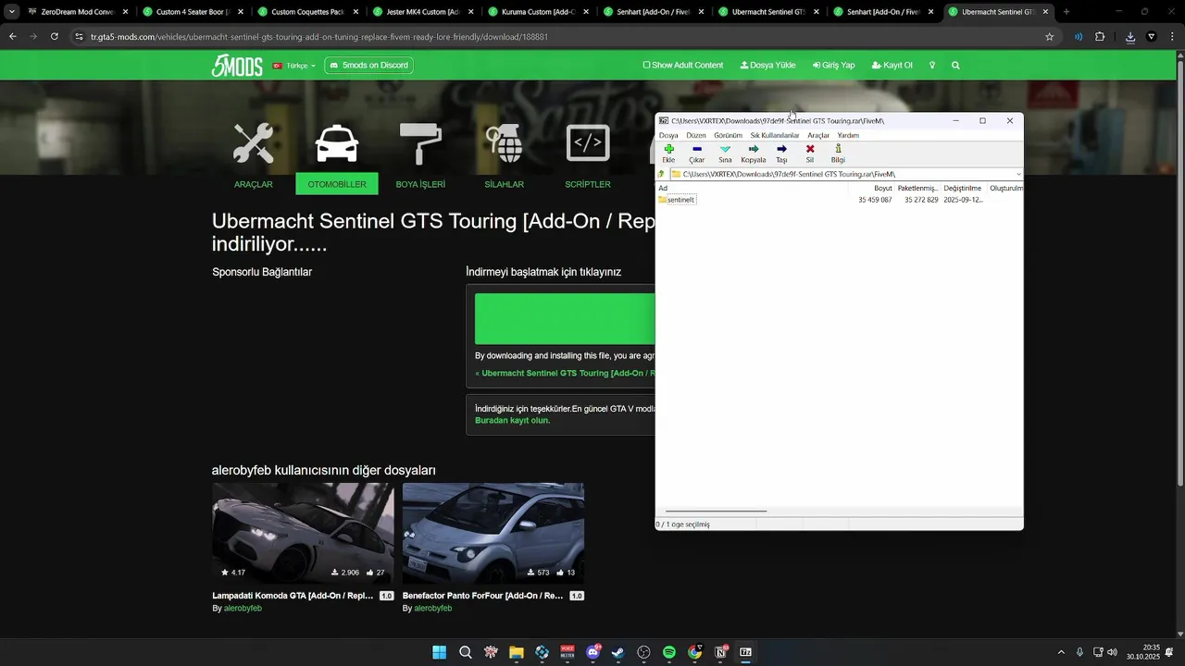
Task: Open the Araçlar wrench-and-screwdriver category icon
Action: point(253,143)
